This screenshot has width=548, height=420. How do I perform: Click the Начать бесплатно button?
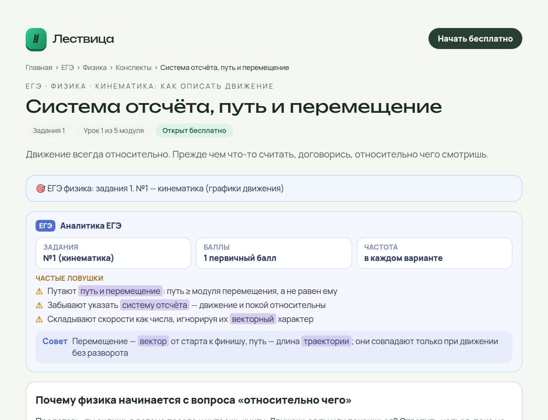click(x=475, y=38)
